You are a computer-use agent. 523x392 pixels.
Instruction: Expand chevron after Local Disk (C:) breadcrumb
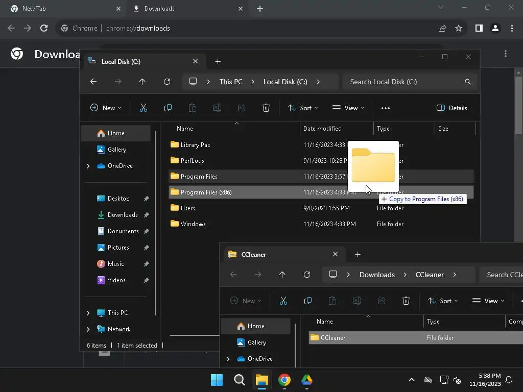point(318,82)
